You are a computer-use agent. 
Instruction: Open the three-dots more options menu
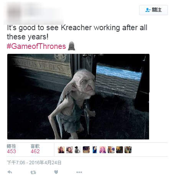coord(79,172)
